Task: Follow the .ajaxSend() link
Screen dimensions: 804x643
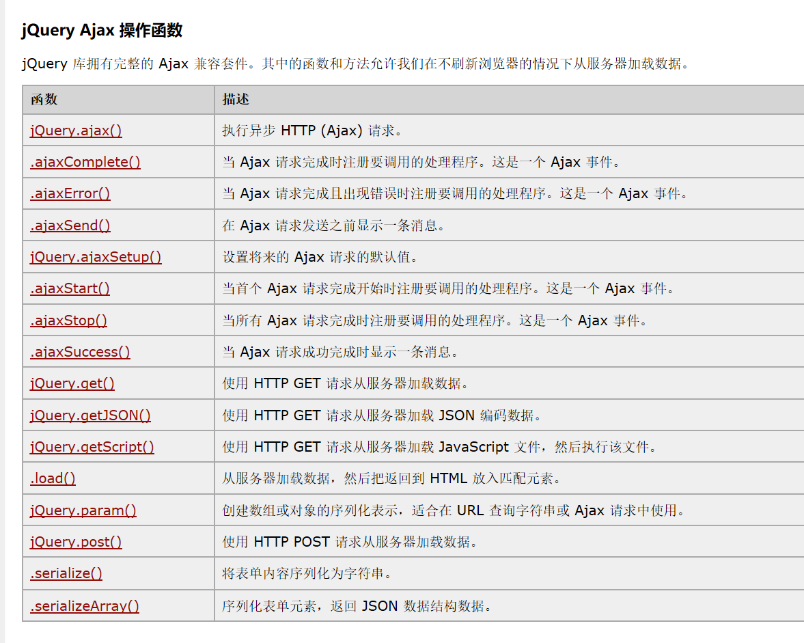Action: click(70, 225)
